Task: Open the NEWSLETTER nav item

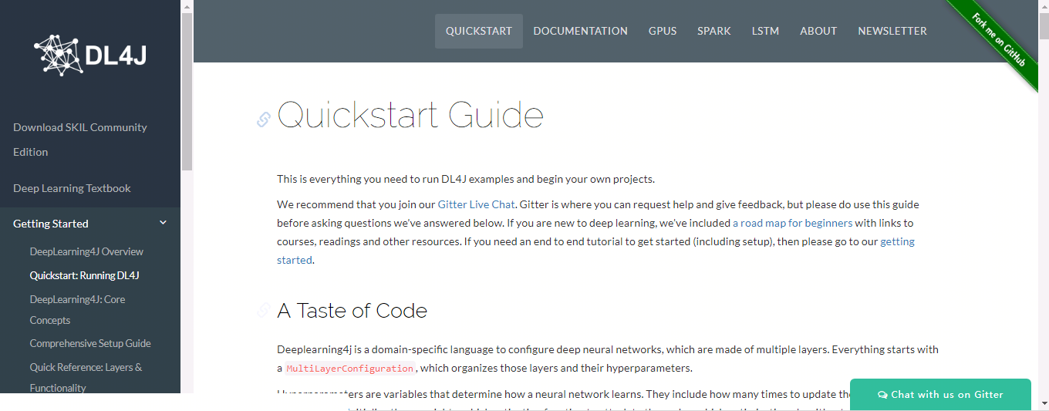Action: click(x=892, y=31)
